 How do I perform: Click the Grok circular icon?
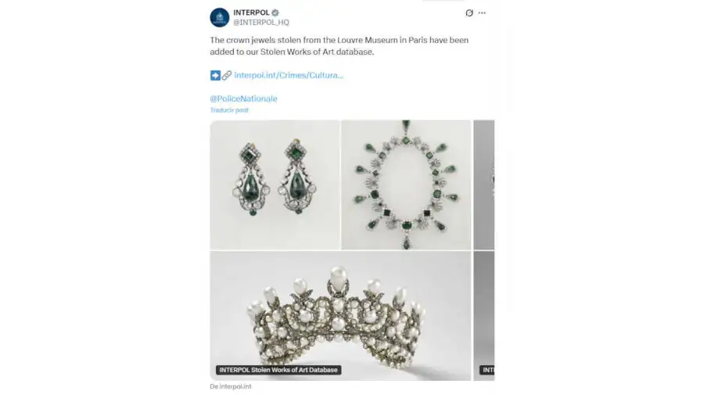pos(469,13)
